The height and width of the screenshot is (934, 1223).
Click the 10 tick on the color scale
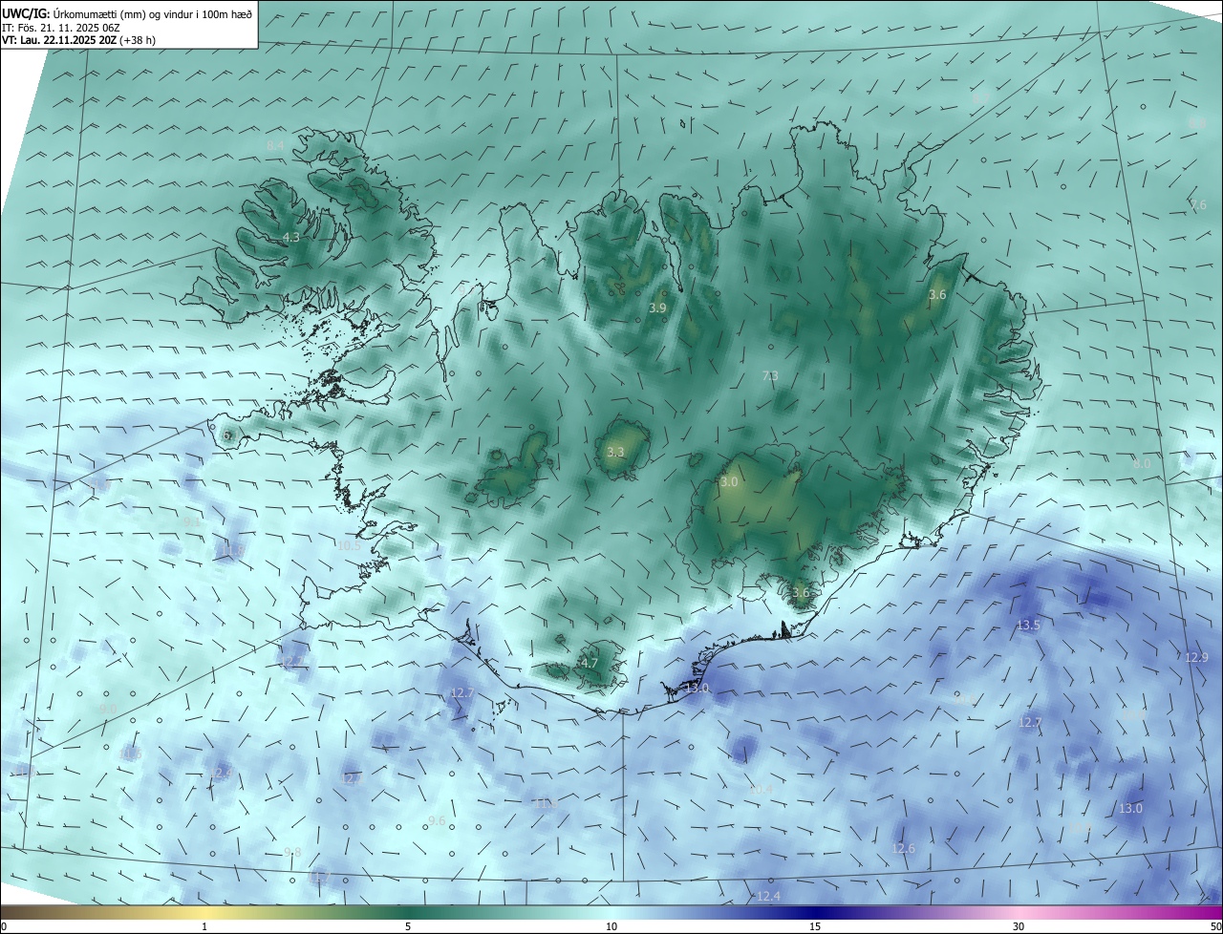click(x=611, y=926)
